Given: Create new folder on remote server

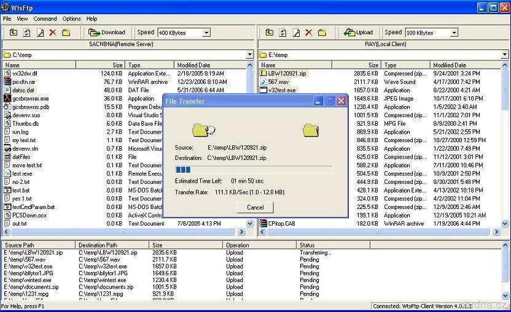Looking at the screenshot, I should 66,32.
